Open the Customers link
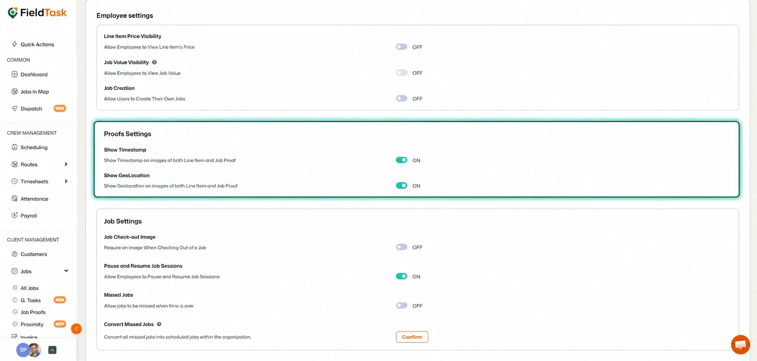The height and width of the screenshot is (361, 757). click(x=34, y=254)
